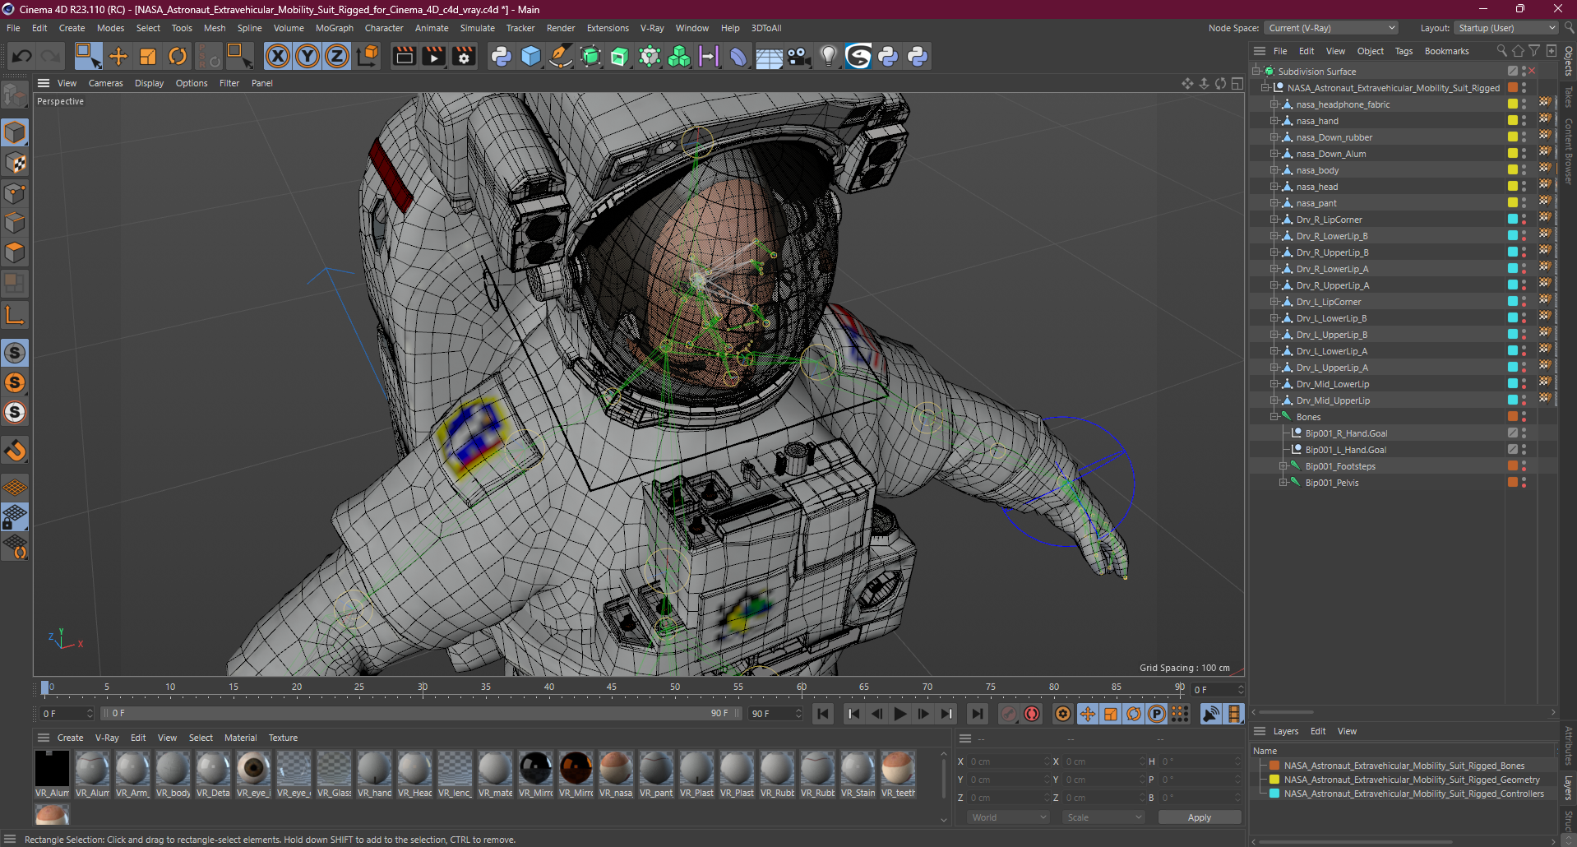Add a Light object bulb icon
The height and width of the screenshot is (847, 1577).
tap(829, 56)
